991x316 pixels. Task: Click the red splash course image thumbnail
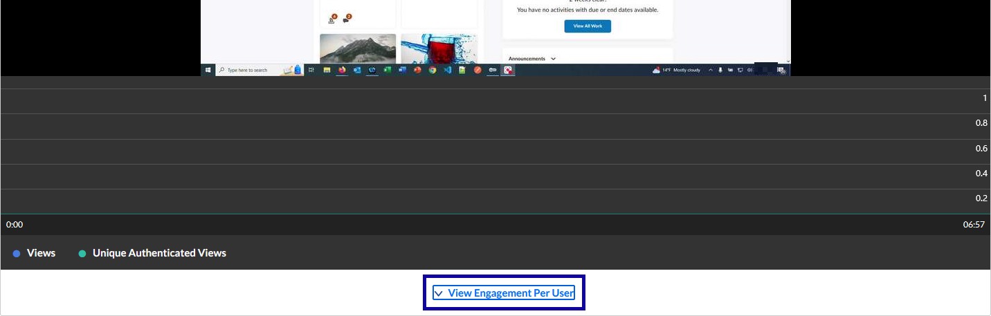pos(439,48)
